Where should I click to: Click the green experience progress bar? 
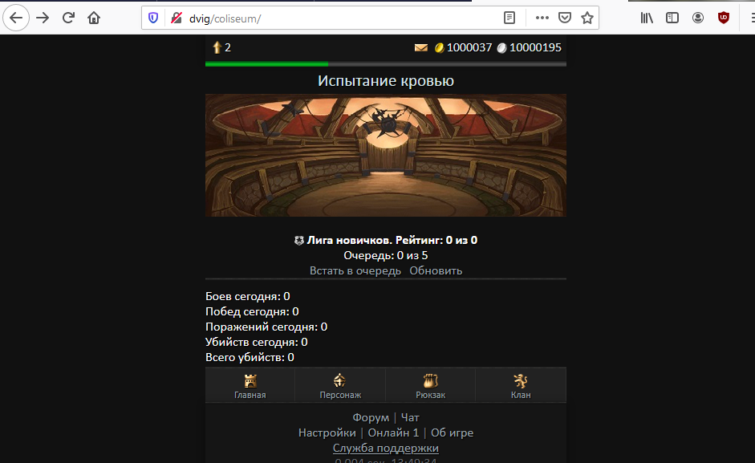tap(266, 63)
